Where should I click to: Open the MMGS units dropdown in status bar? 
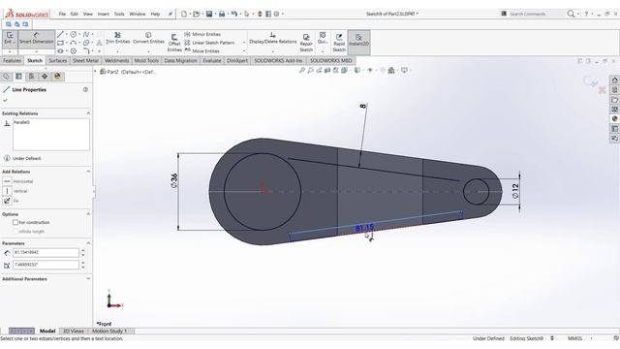(x=592, y=338)
